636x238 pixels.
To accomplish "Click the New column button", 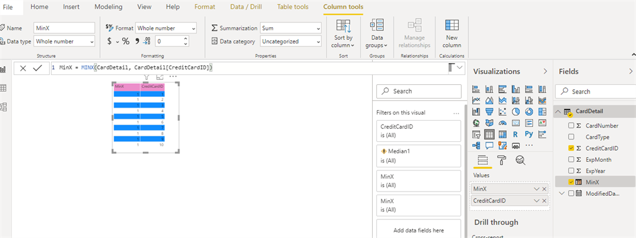I will [x=452, y=34].
